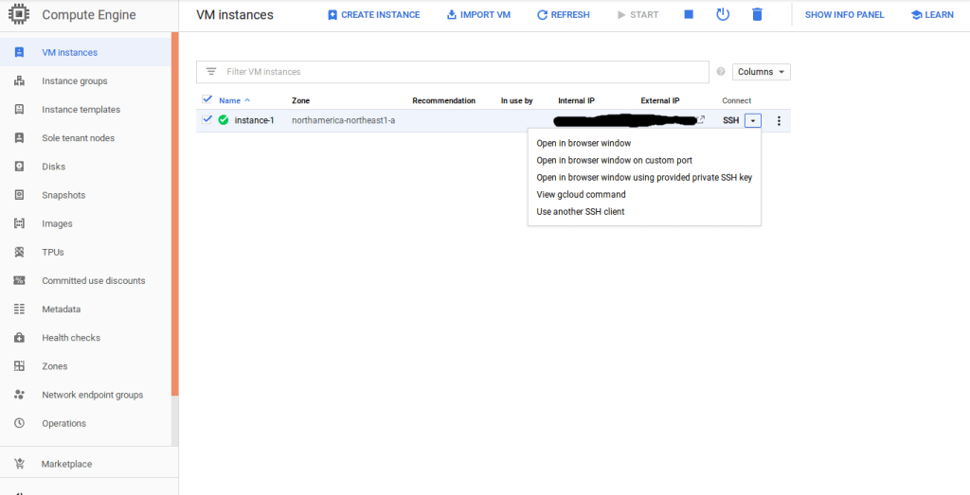Sort by the Name column header

pos(230,100)
